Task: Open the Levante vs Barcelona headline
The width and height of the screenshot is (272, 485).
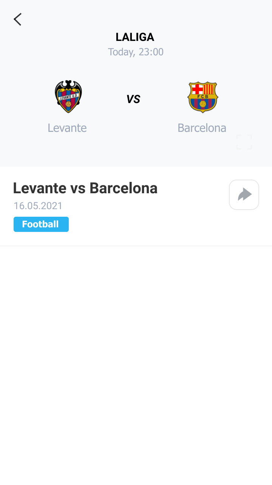Action: coord(85,188)
